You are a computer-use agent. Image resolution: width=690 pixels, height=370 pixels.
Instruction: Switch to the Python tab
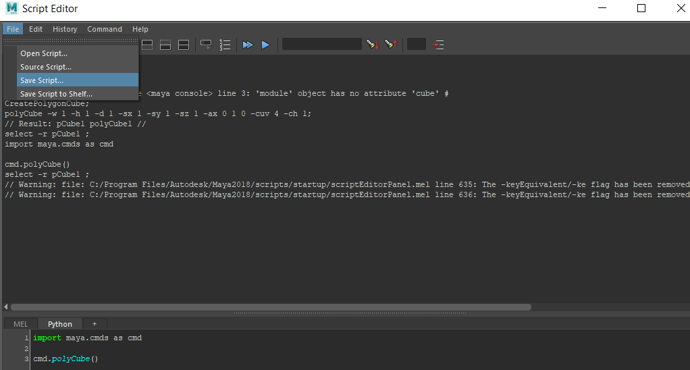pyautogui.click(x=60, y=324)
